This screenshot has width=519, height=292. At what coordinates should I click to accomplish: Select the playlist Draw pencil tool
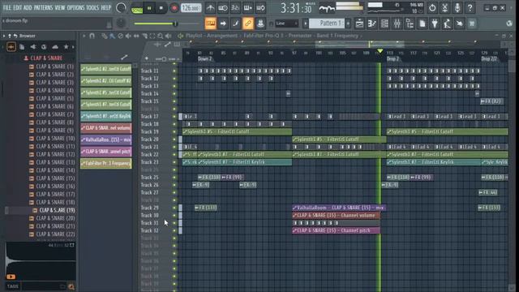click(x=105, y=36)
